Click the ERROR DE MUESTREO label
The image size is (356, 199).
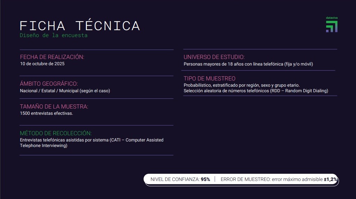[x=245, y=179]
